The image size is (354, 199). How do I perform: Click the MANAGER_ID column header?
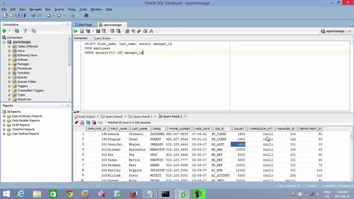pyautogui.click(x=285, y=129)
